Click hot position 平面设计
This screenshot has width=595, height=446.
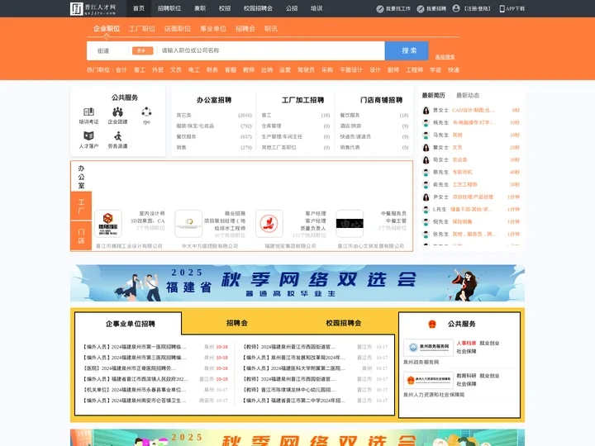click(x=351, y=69)
